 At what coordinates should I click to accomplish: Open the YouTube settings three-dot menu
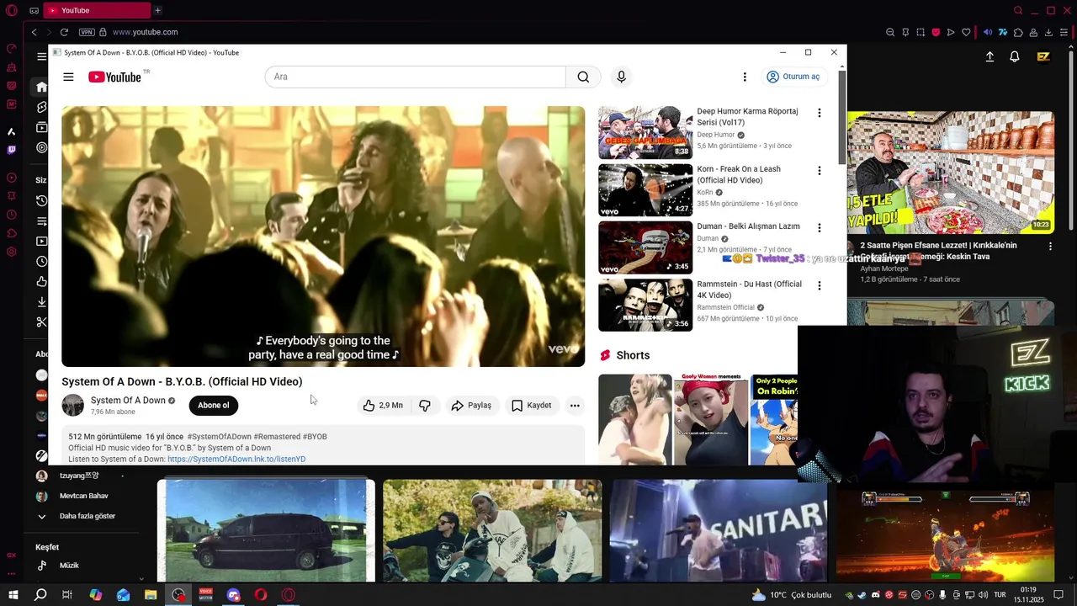pyautogui.click(x=744, y=77)
